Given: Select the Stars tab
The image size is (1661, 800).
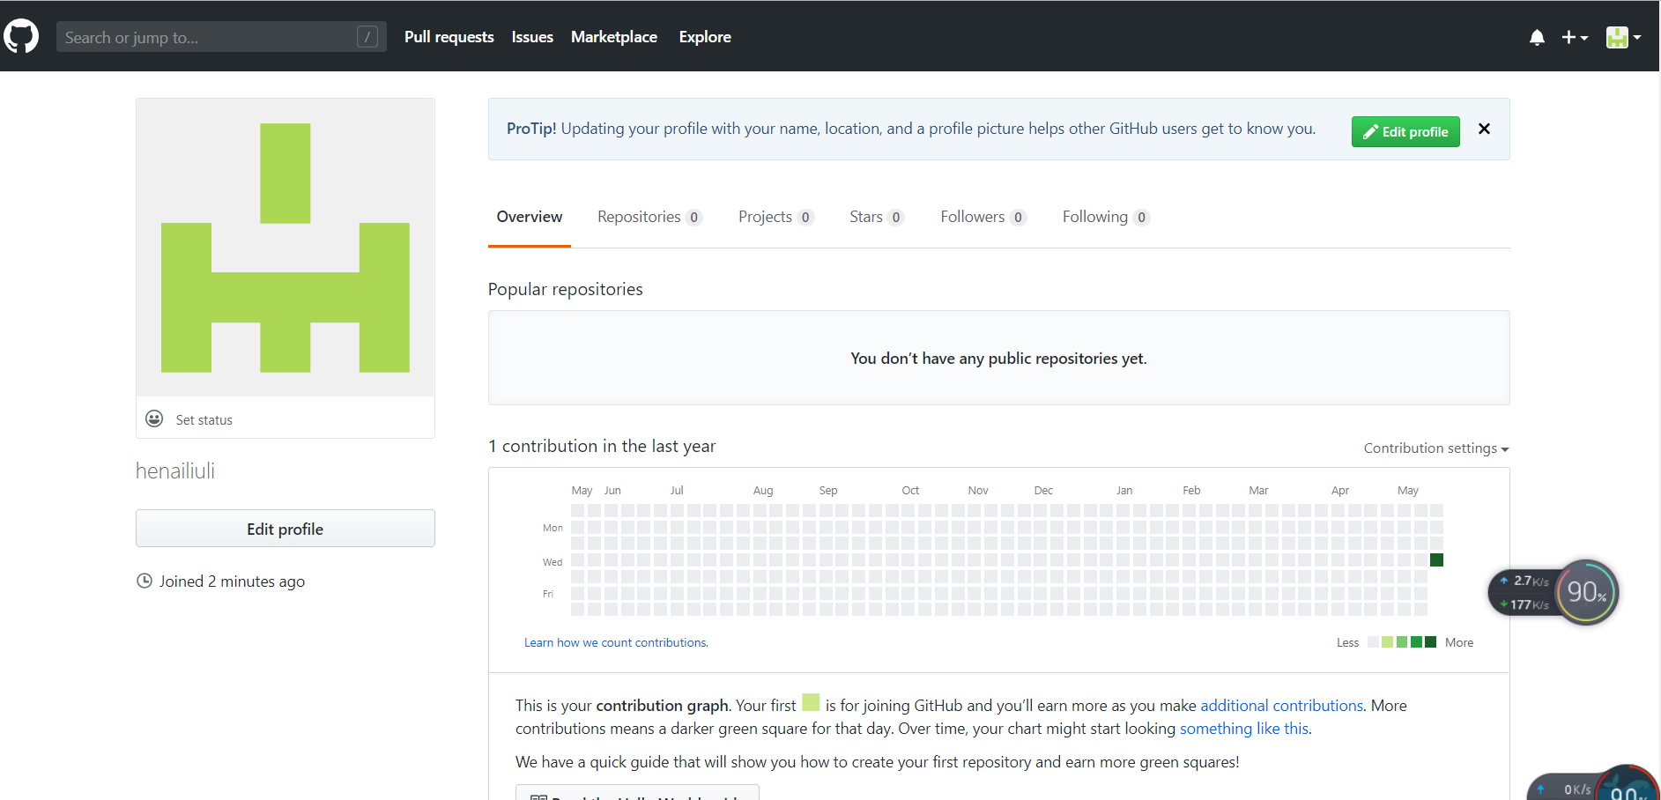Looking at the screenshot, I should 875,217.
